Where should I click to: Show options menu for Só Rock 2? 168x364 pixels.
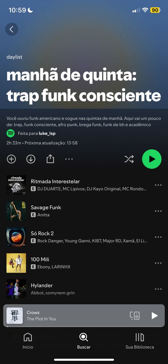[158, 237]
